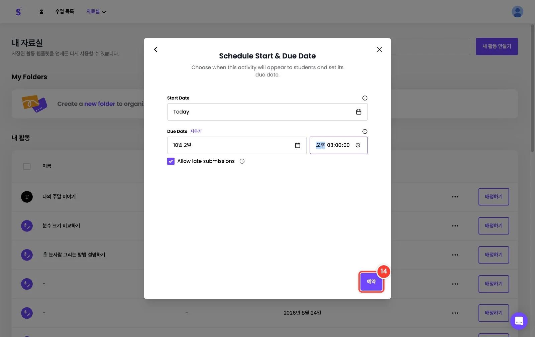Click 배정하기 for the 2026년 8월 24일 row
The height and width of the screenshot is (337, 535).
494,313
